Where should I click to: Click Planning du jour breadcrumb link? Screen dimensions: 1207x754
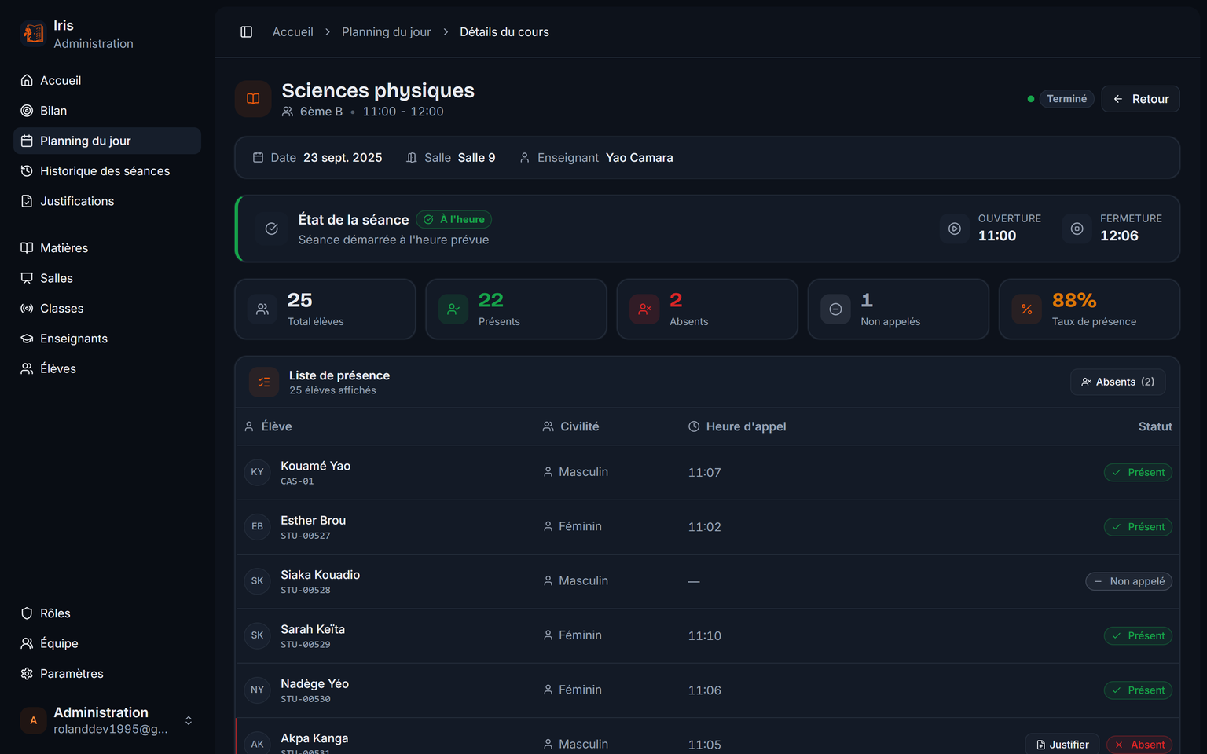(x=387, y=32)
